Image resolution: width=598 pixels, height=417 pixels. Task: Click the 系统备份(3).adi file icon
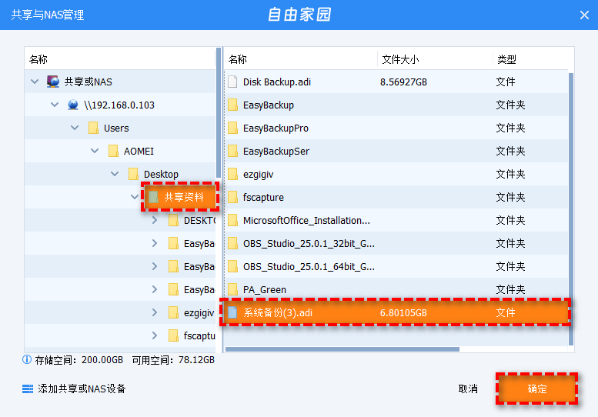tap(232, 312)
